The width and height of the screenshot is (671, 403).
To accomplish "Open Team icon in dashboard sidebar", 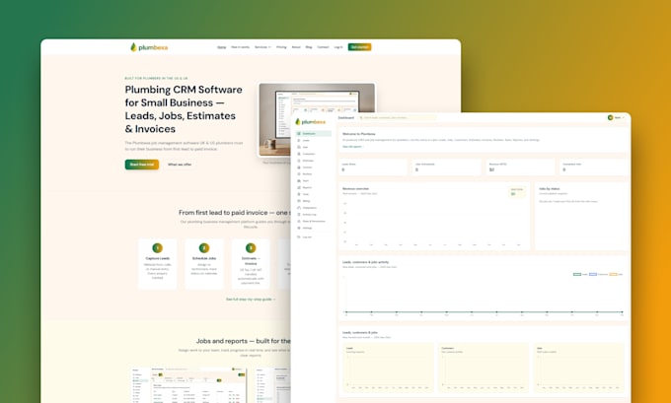I will (299, 180).
